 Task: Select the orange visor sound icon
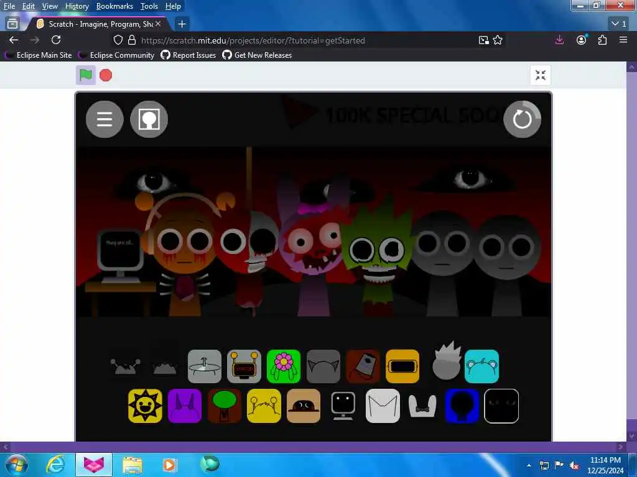pos(402,366)
